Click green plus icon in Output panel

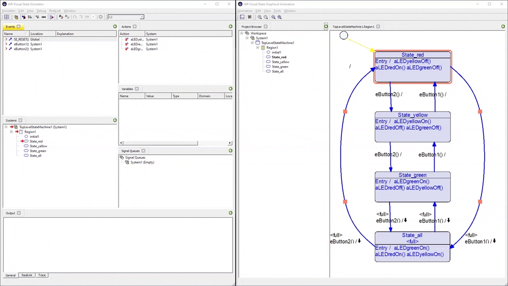(x=230, y=213)
